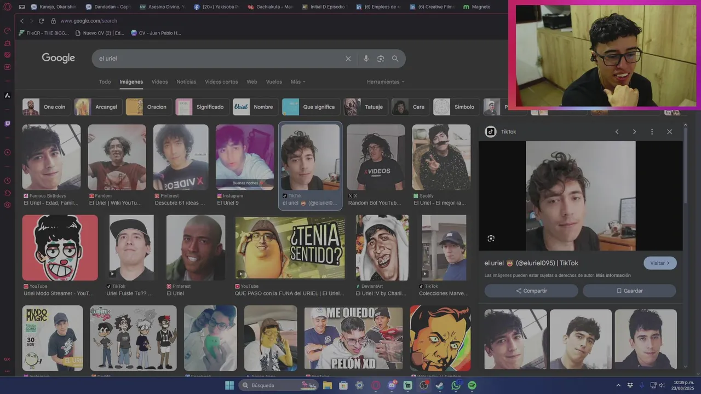Navigate back with the browser back arrow
Image resolution: width=701 pixels, height=394 pixels.
coord(22,21)
